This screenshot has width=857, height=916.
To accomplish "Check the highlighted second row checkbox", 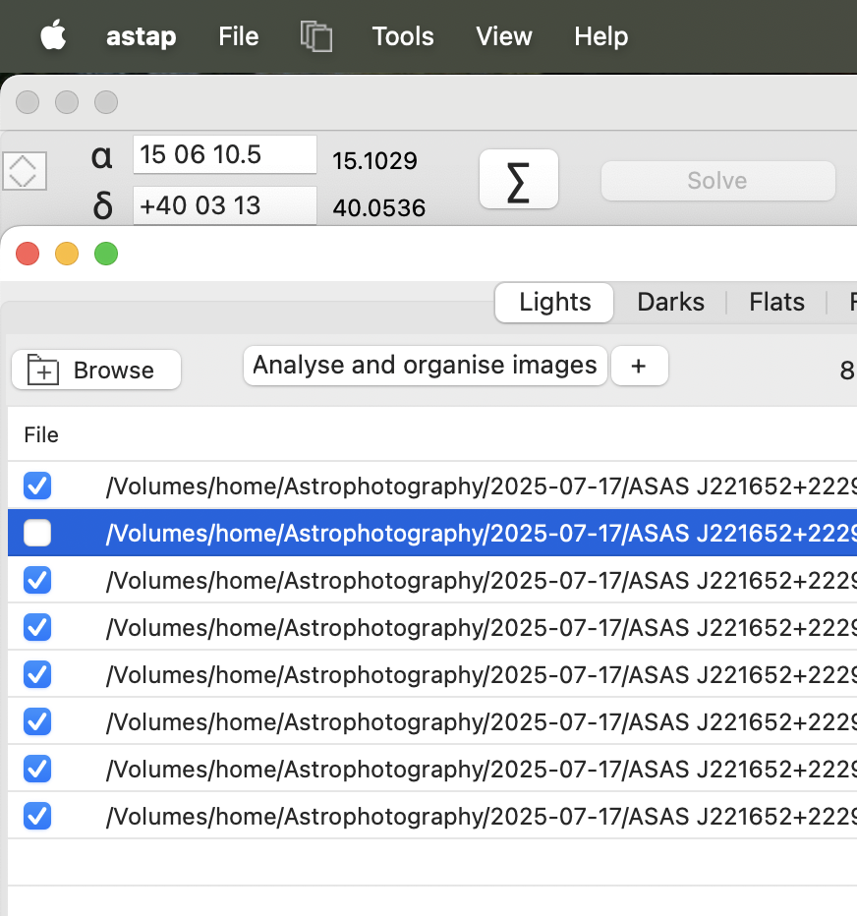I will tap(37, 533).
